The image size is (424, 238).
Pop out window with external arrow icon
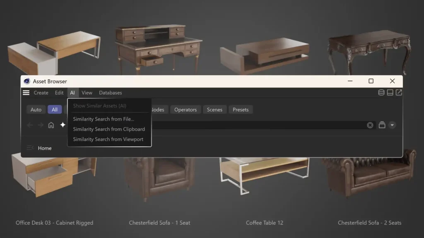tap(399, 93)
